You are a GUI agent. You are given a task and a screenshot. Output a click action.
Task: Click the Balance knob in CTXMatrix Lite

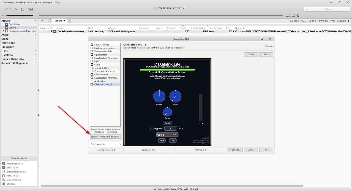pyautogui.click(x=159, y=96)
